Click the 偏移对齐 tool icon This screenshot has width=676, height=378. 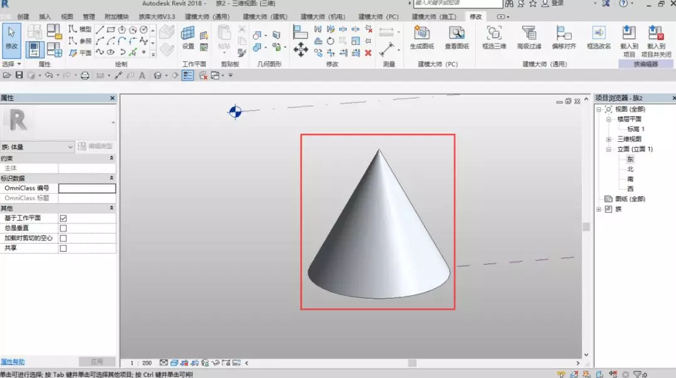563,33
